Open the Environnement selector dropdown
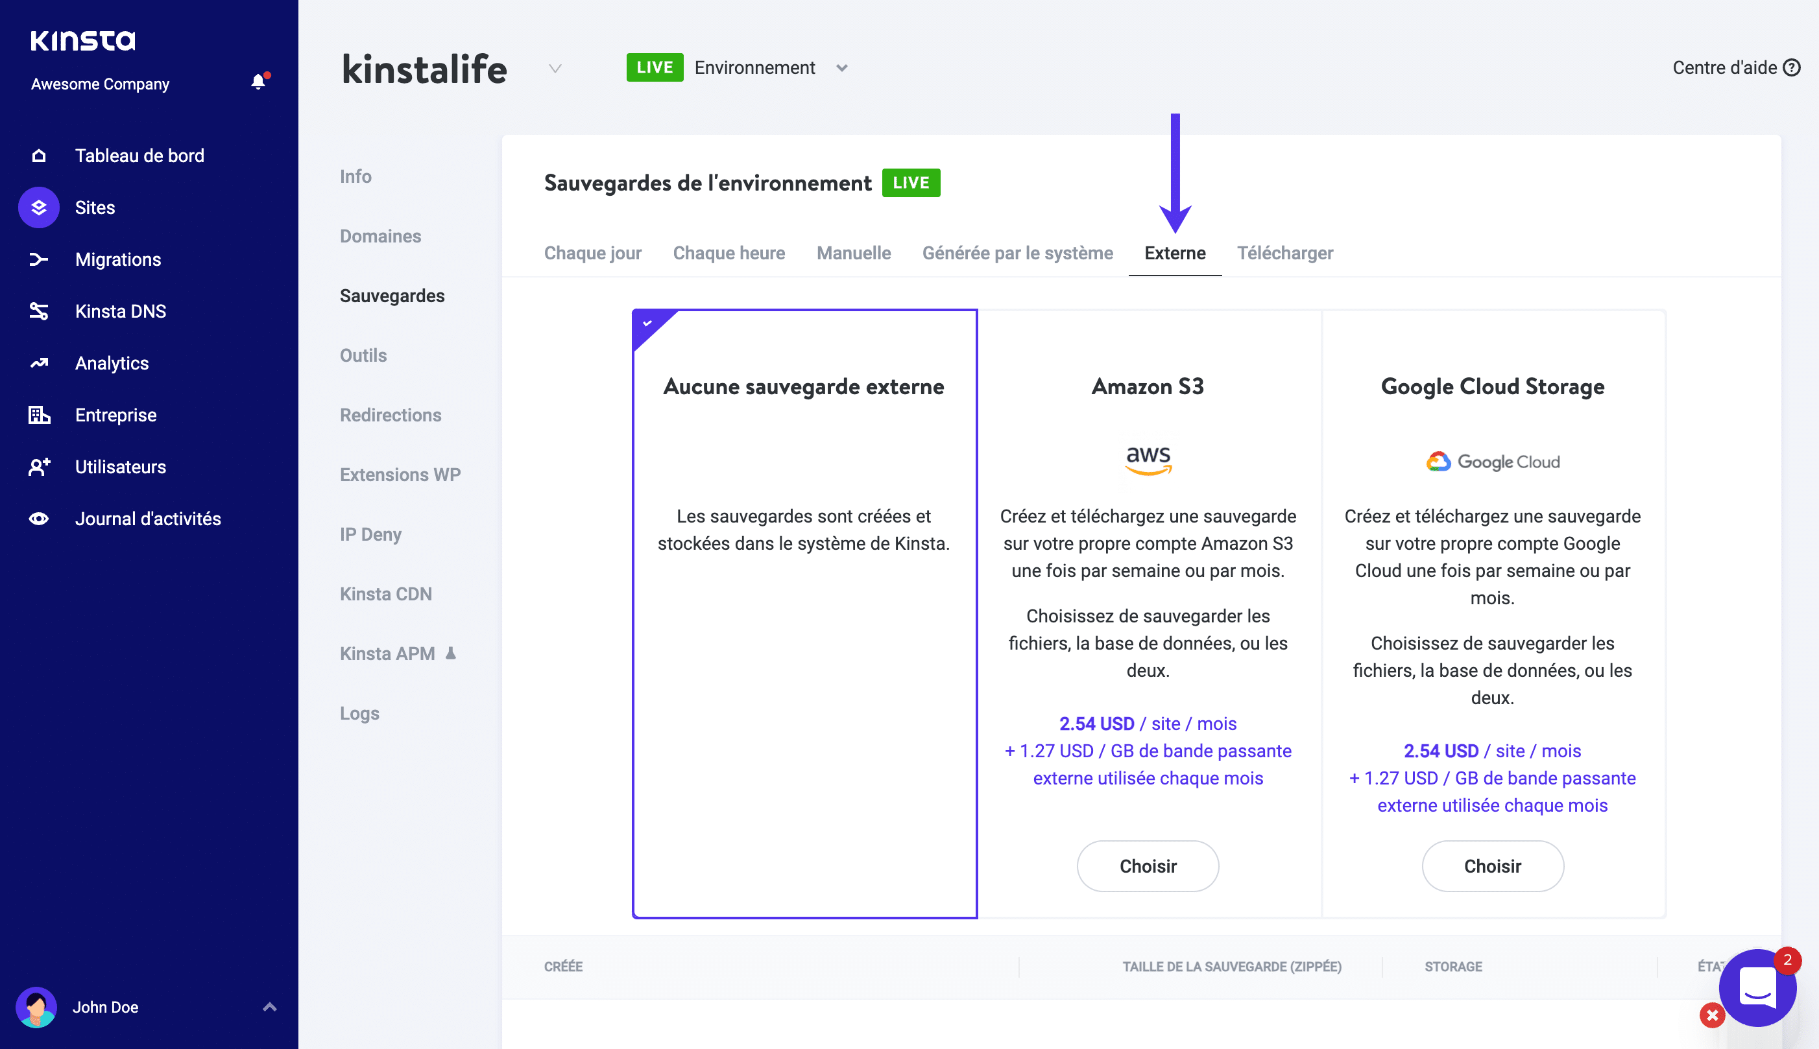 point(843,67)
